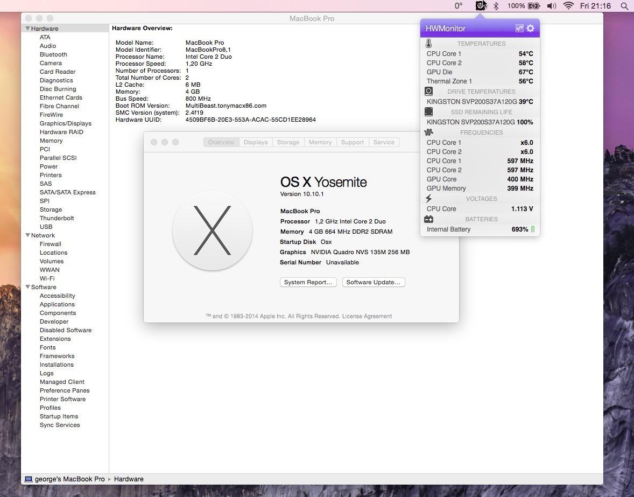Collapse the Hardware section triangle
Image resolution: width=634 pixels, height=497 pixels.
point(27,29)
